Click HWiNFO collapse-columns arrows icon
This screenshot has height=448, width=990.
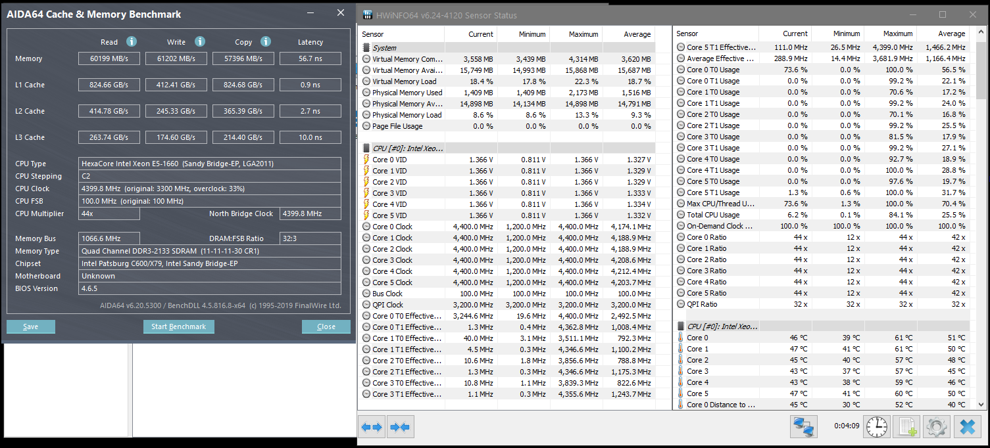coord(400,427)
